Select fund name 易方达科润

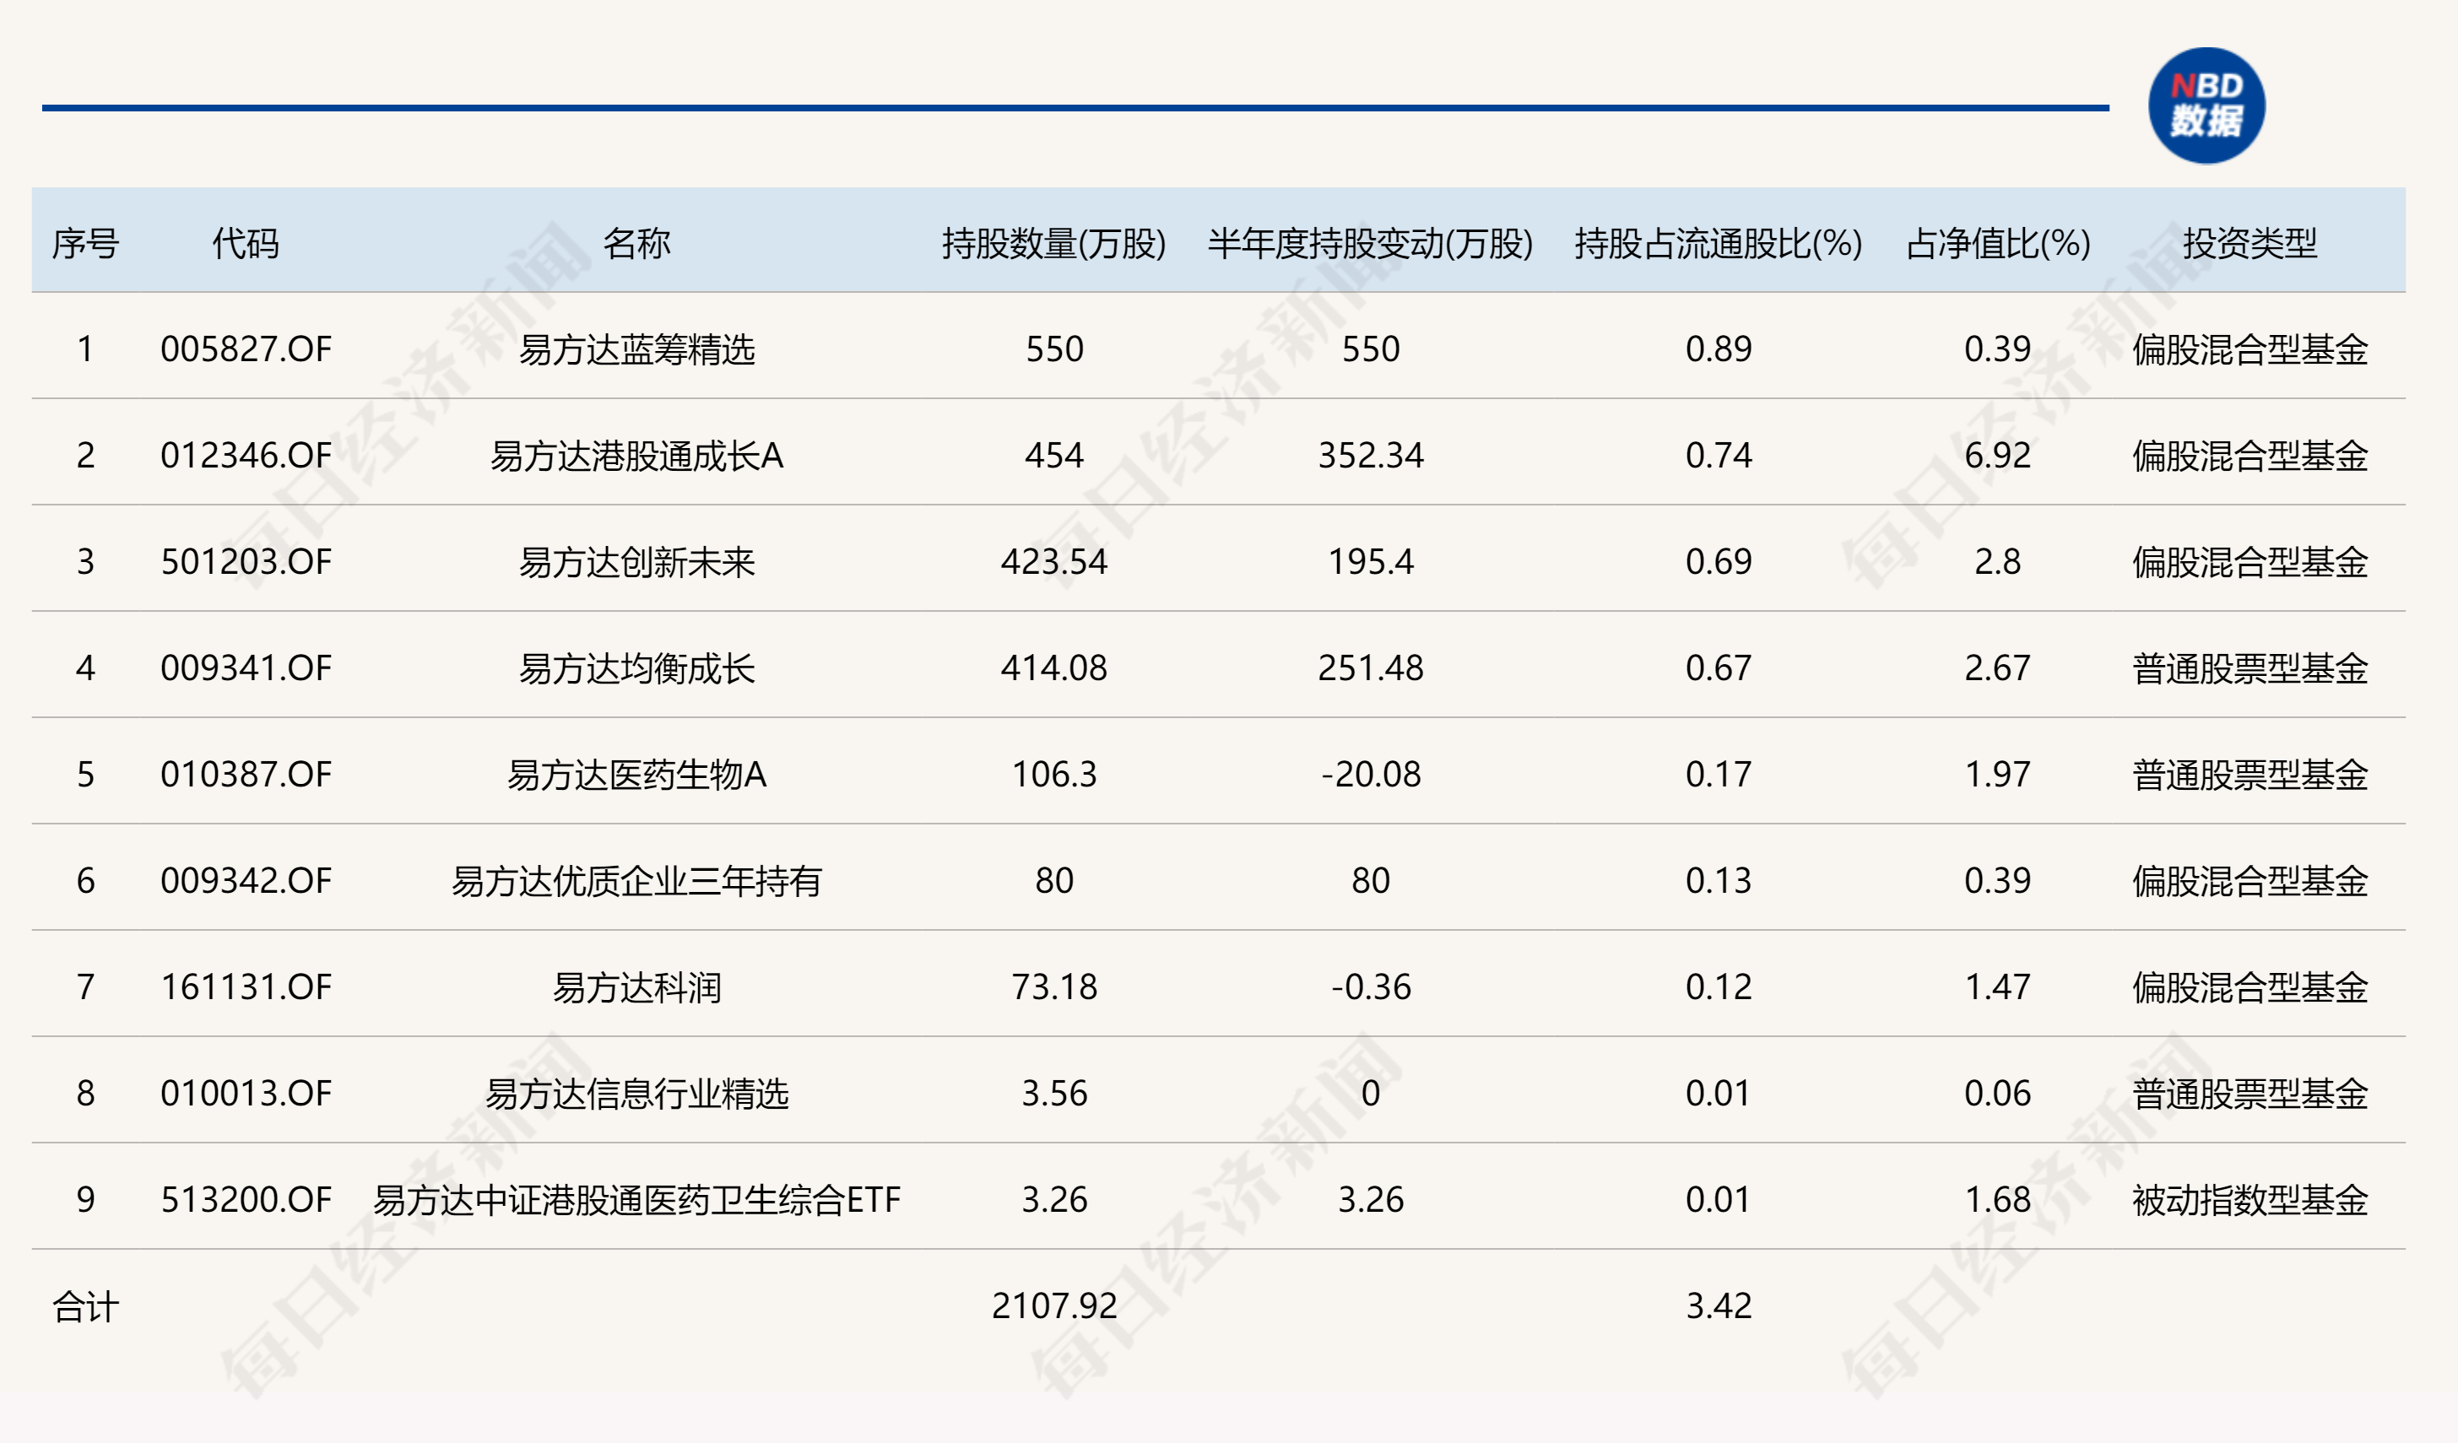click(x=637, y=986)
